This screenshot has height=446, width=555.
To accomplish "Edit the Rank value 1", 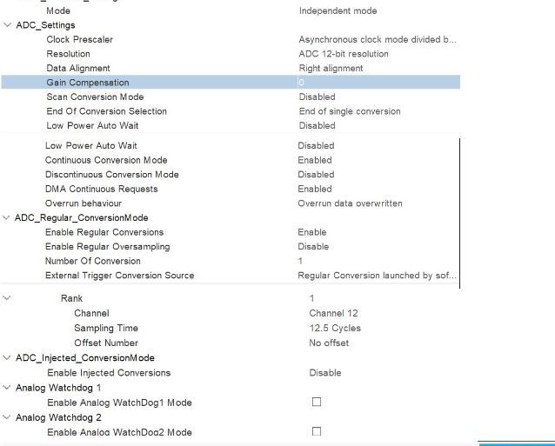I will [x=311, y=298].
